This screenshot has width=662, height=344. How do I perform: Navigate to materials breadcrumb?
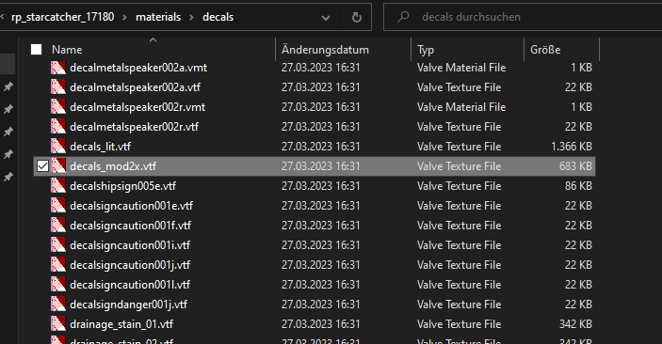tap(158, 17)
